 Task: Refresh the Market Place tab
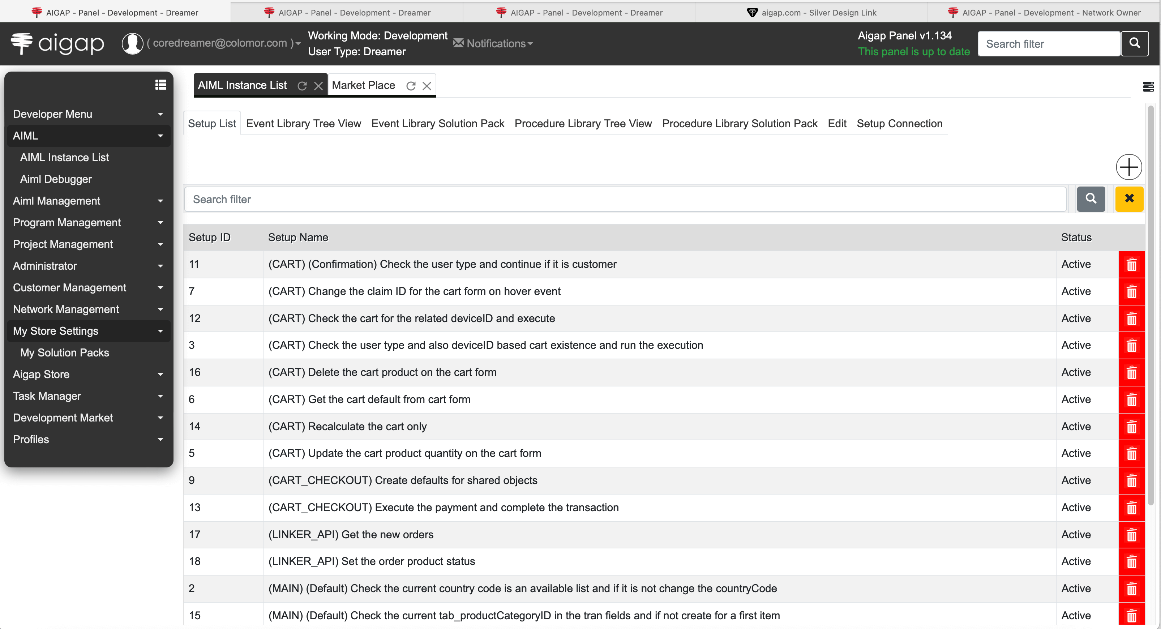click(x=411, y=86)
